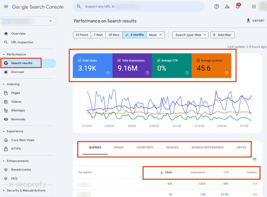The height and width of the screenshot is (197, 267).
Task: Click the help icon on Average CTR card
Action: pyautogui.click(x=187, y=73)
